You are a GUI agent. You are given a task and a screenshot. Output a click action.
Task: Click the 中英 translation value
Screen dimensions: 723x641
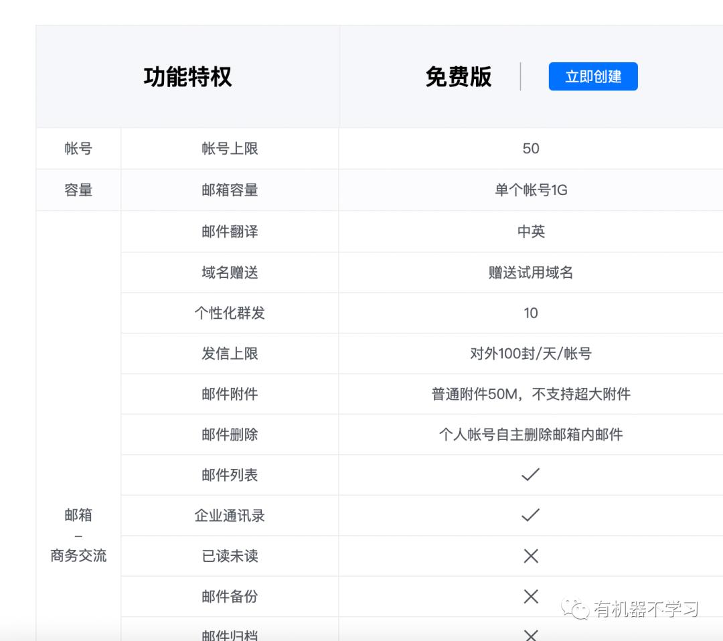[x=530, y=231]
